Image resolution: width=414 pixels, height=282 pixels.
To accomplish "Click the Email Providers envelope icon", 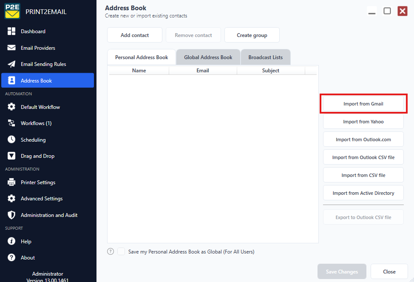I will 11,48.
